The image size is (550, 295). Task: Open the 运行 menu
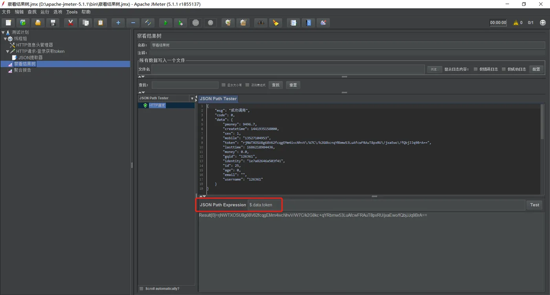[x=45, y=12]
